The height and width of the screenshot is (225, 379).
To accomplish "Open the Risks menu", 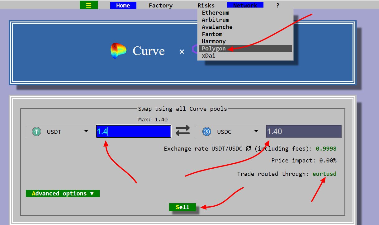I will (206, 5).
